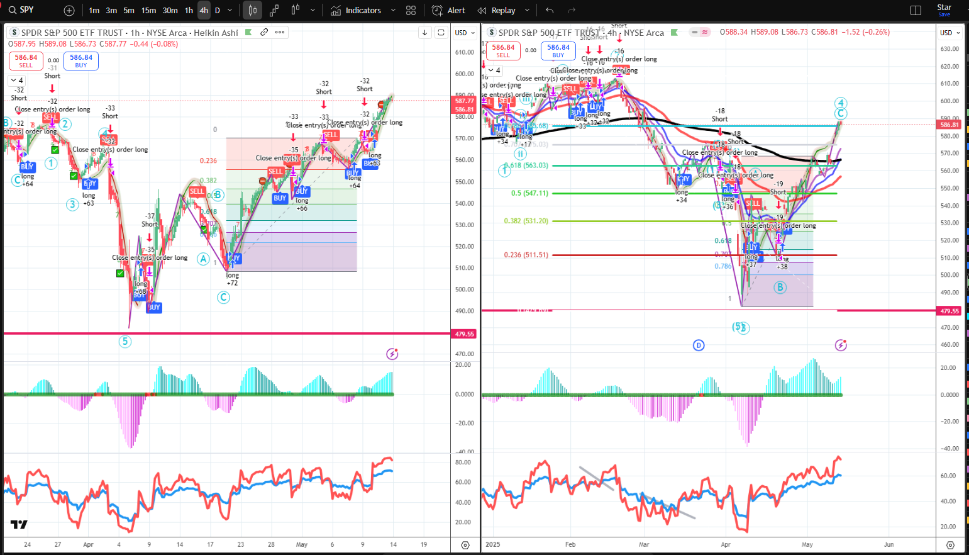The width and height of the screenshot is (969, 555).
Task: Click the BUY 586.84 button on the 4h chart
Action: click(558, 50)
